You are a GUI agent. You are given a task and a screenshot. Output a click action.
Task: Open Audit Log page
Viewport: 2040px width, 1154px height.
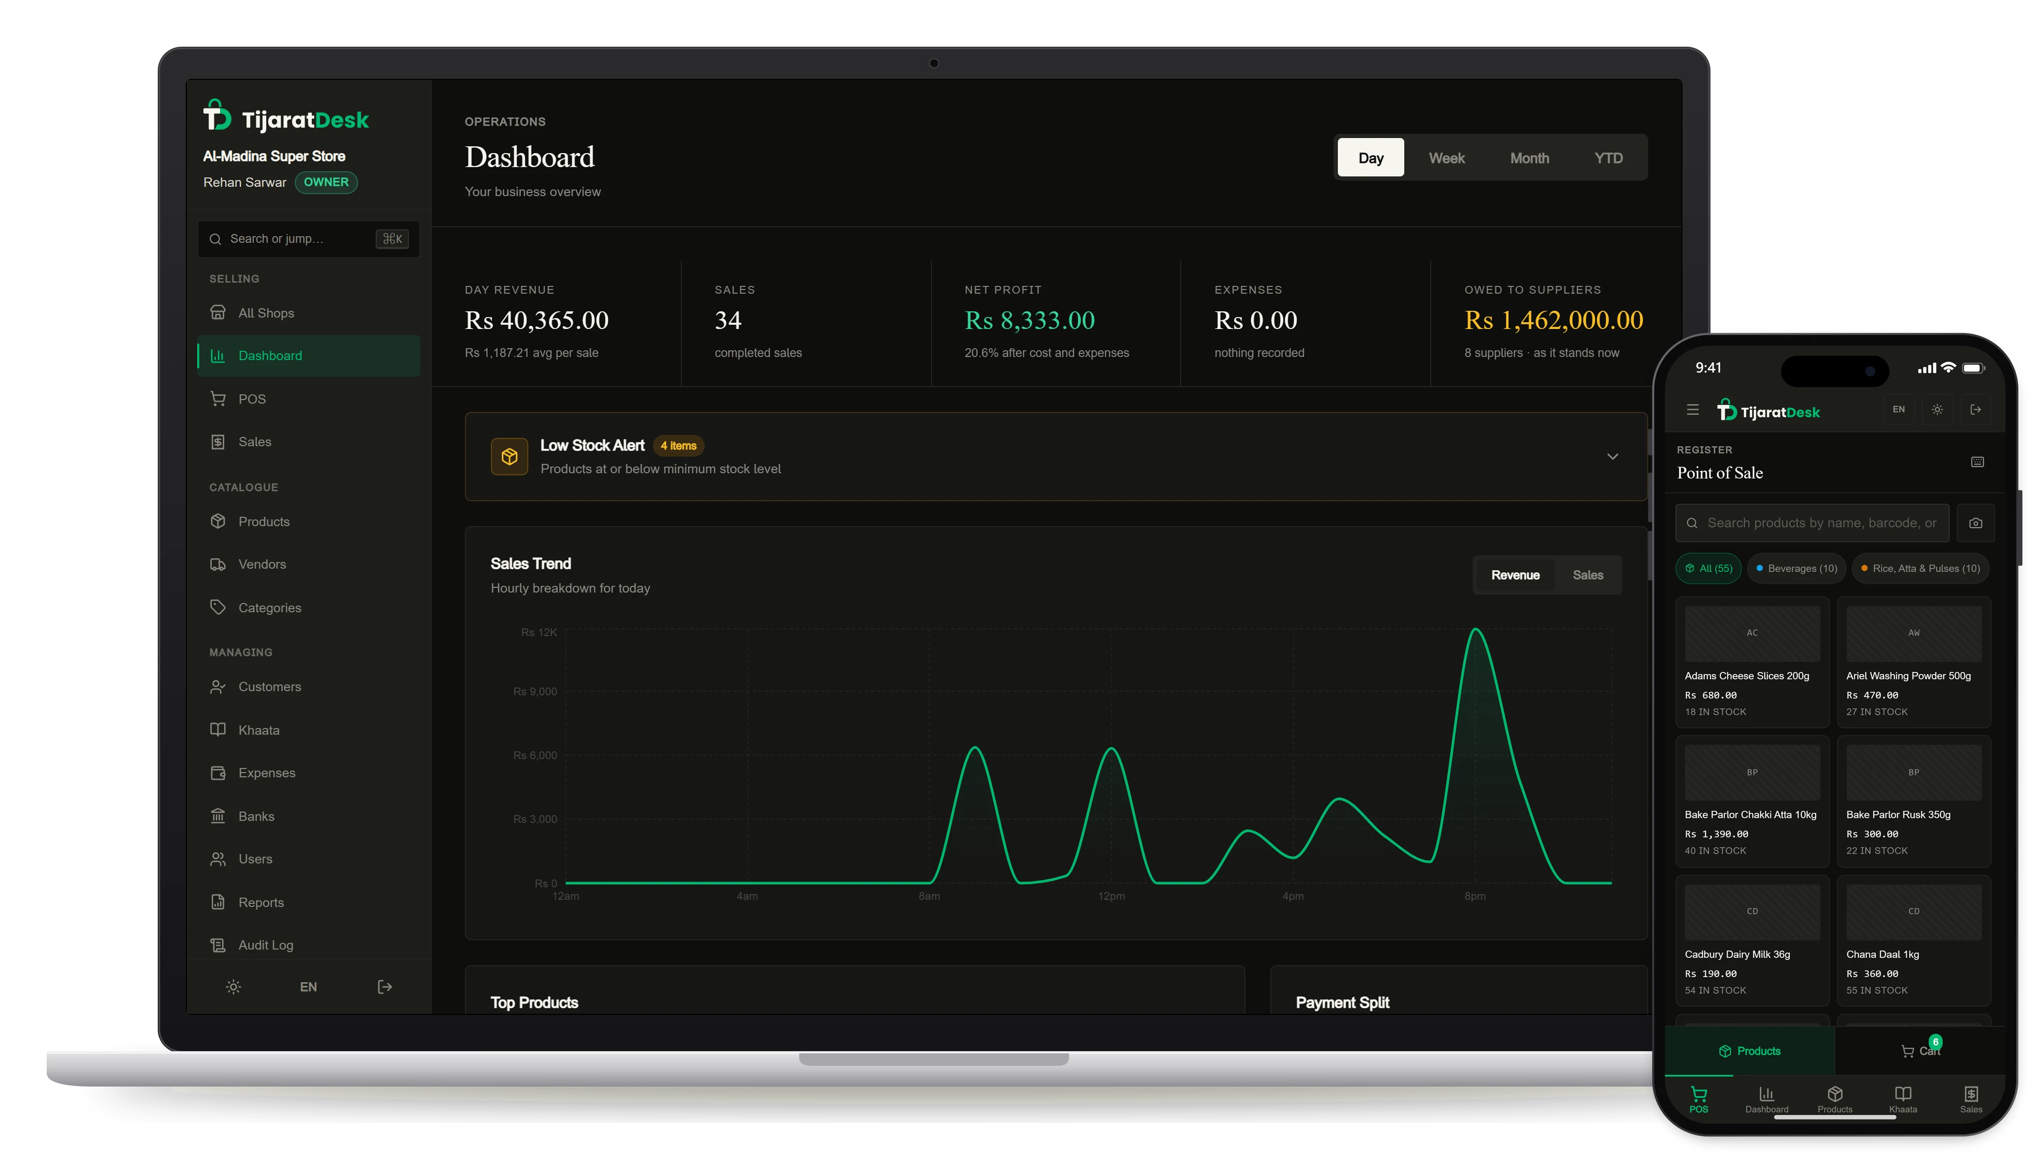point(308,945)
